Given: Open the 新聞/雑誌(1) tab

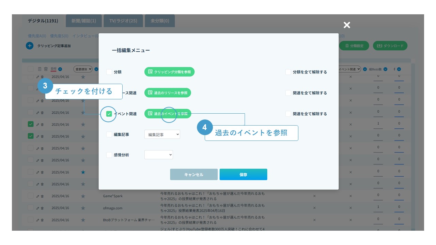Looking at the screenshot, I should [x=83, y=21].
